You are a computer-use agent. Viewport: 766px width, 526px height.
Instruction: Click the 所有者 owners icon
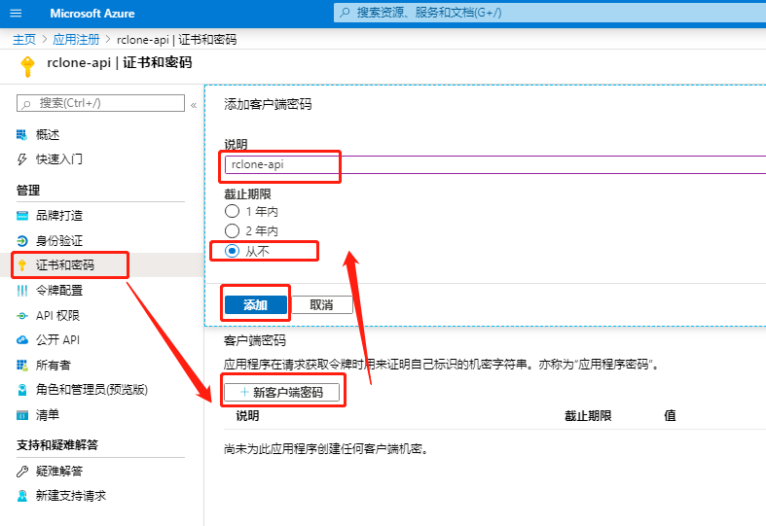point(22,365)
